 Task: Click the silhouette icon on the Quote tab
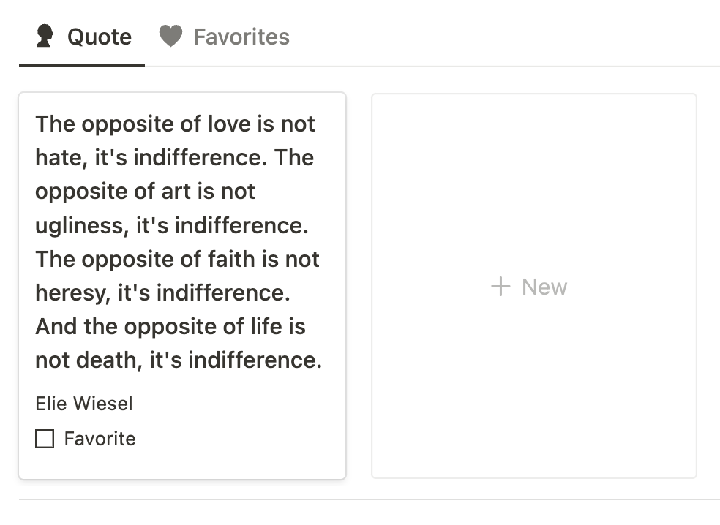tap(45, 37)
